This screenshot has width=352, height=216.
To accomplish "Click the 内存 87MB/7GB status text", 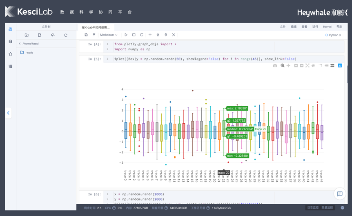I will (137, 208).
